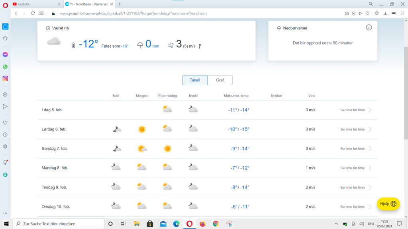
Task: Open a new browser tab
Action: tap(120, 4)
